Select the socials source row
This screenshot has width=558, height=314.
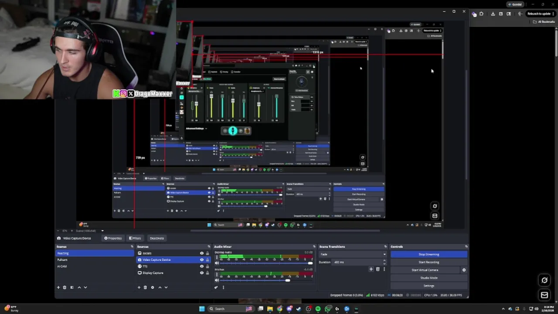tap(174, 253)
